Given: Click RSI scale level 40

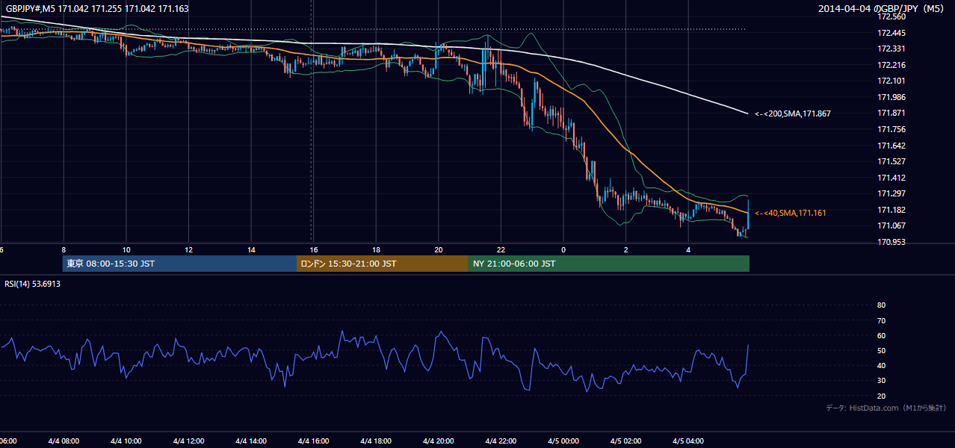Looking at the screenshot, I should [881, 365].
